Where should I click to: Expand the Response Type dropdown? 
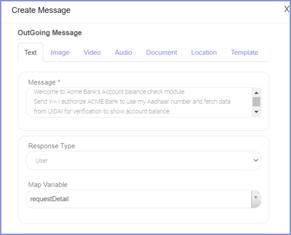[x=144, y=160]
